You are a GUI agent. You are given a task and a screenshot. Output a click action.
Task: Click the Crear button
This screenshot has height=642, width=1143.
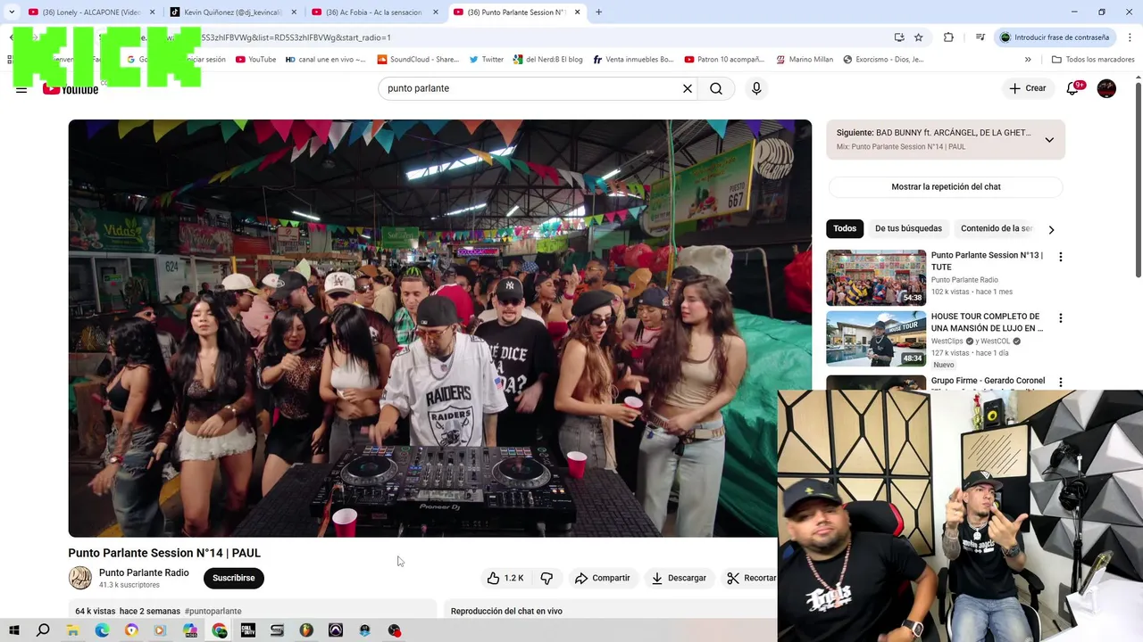pyautogui.click(x=1027, y=88)
